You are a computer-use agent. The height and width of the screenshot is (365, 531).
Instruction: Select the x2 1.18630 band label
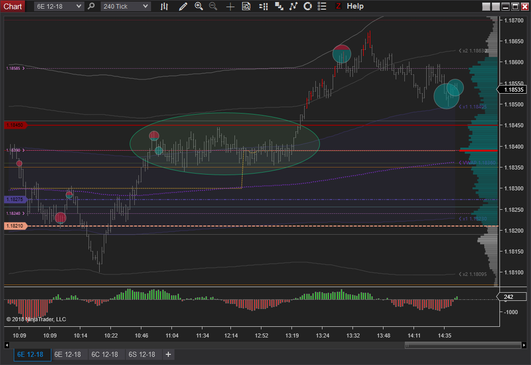coord(473,51)
